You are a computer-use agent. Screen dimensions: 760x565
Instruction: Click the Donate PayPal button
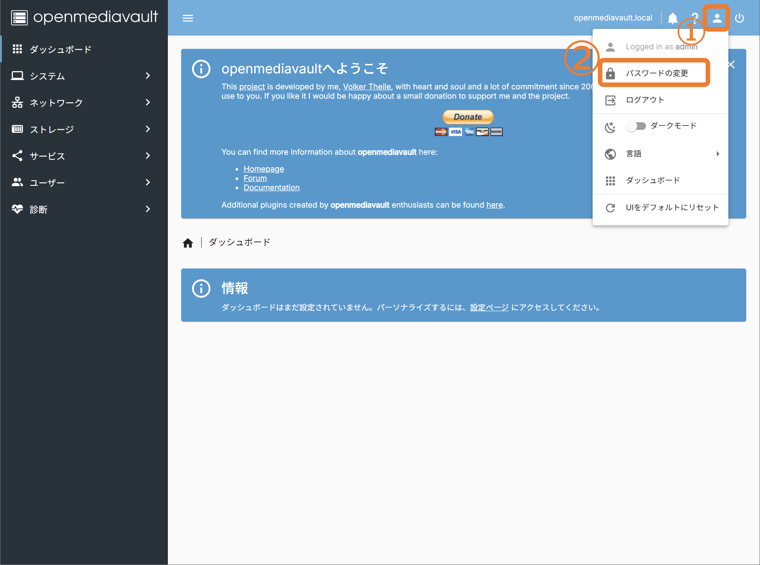468,117
